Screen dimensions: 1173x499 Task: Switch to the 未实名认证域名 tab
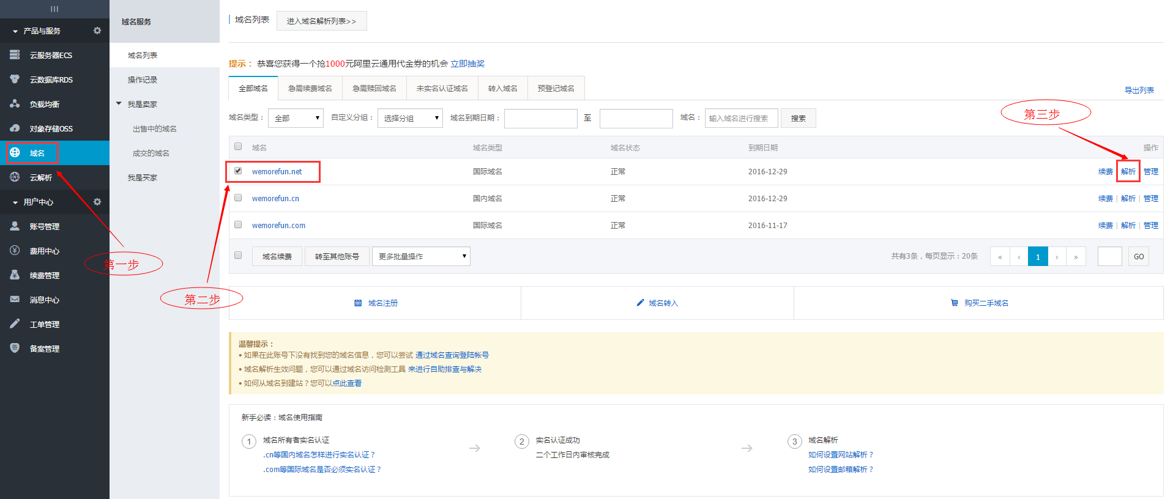click(x=442, y=88)
